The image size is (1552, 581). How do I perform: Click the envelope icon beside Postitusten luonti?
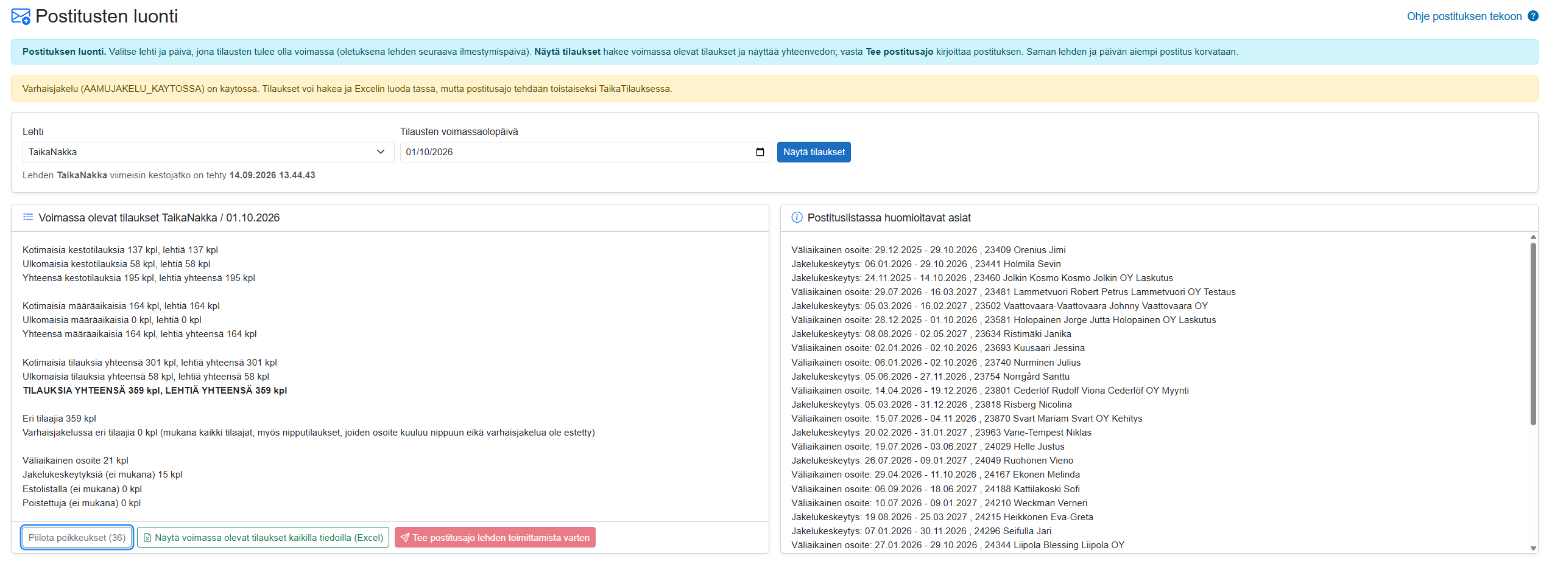coord(21,16)
